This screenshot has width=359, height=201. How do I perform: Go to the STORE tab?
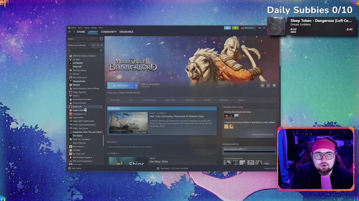(81, 32)
